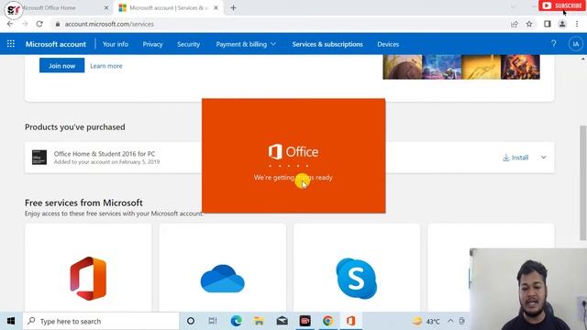The width and height of the screenshot is (587, 330).
Task: Open the Devices section
Action: point(388,44)
